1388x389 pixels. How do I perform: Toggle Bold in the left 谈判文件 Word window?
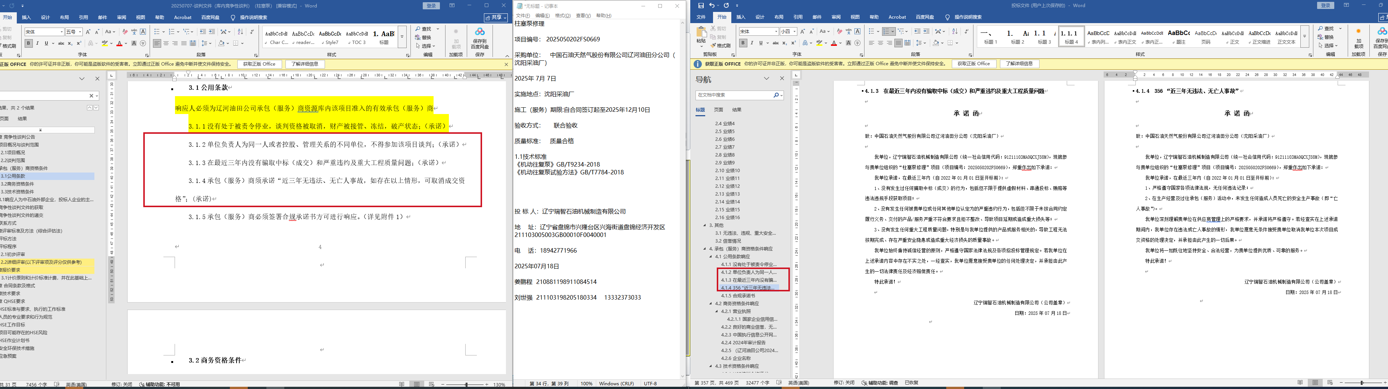29,44
